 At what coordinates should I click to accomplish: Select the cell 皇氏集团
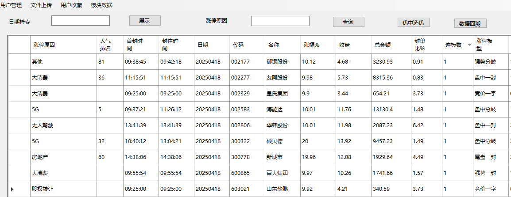(x=283, y=94)
